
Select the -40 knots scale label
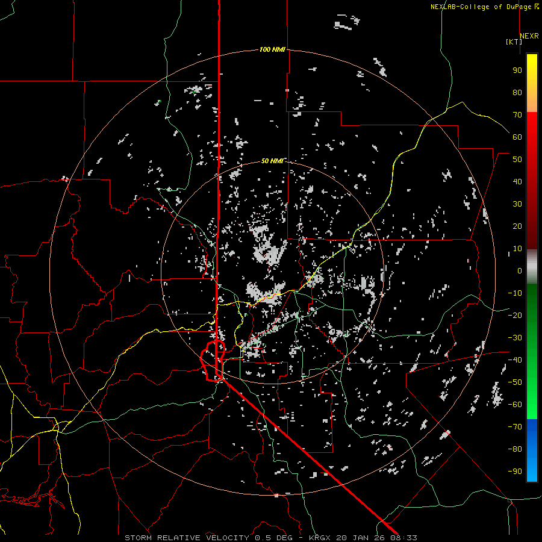[x=515, y=360]
